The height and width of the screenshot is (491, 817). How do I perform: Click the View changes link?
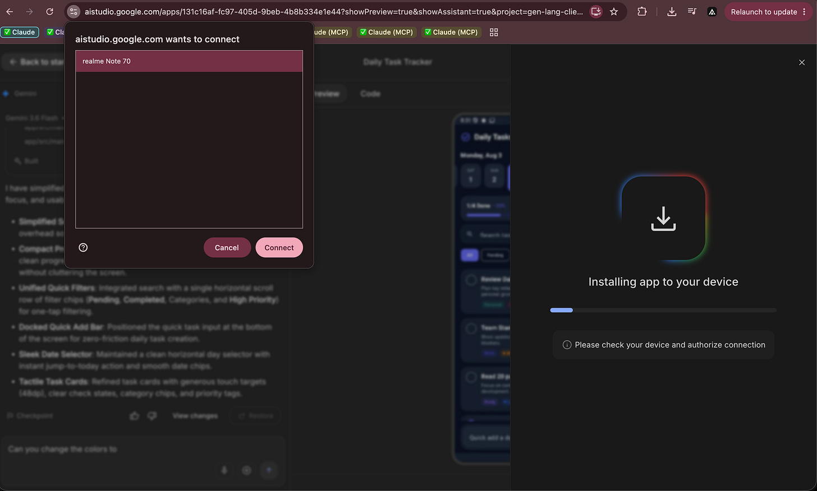coord(195,416)
